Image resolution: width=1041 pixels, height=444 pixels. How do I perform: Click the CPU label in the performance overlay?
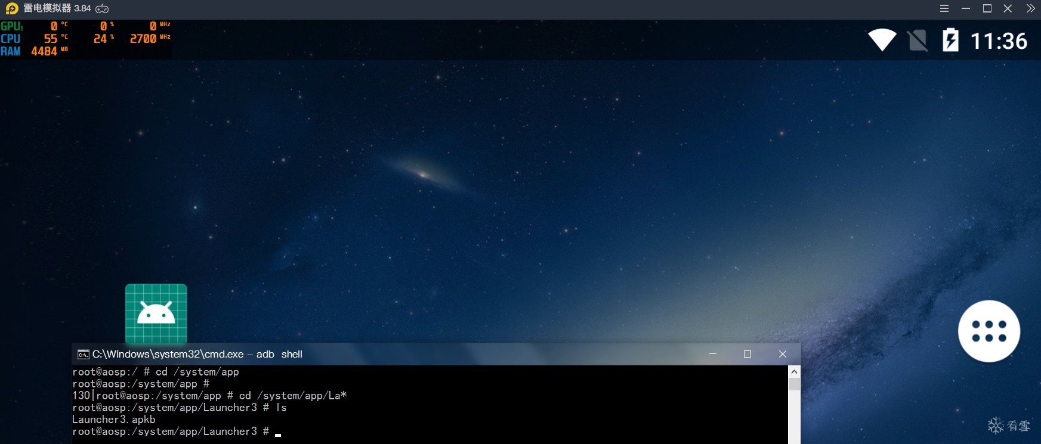pos(11,39)
